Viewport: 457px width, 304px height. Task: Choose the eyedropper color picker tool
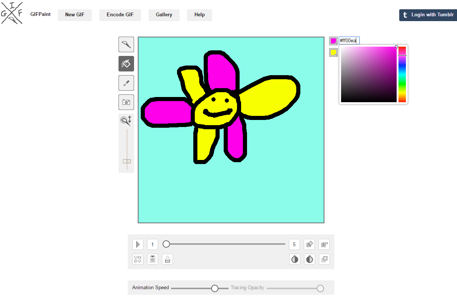tap(126, 83)
